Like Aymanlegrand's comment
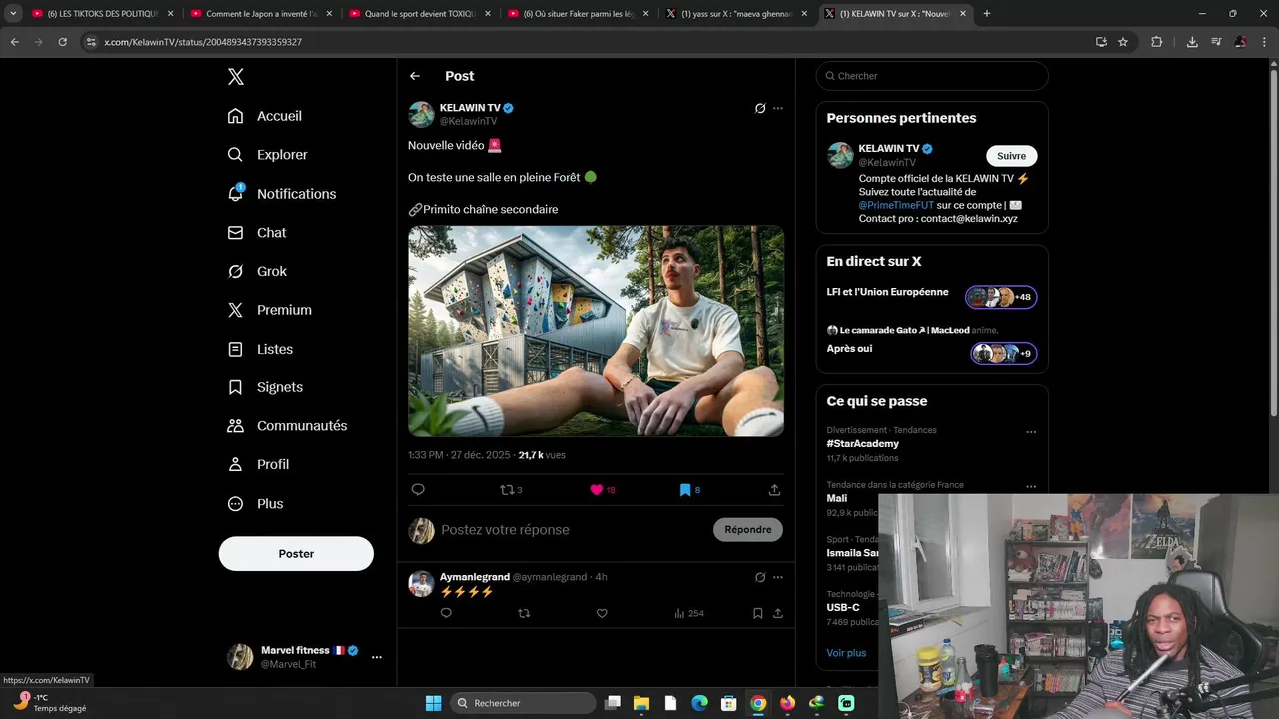 (602, 613)
